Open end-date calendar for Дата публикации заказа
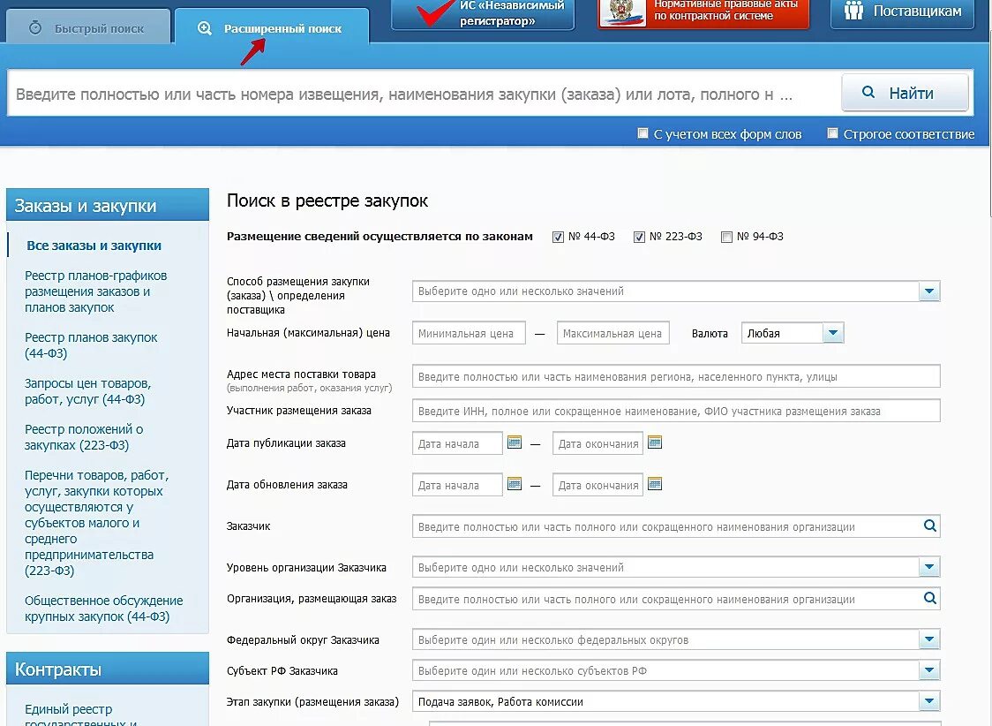 pos(655,442)
